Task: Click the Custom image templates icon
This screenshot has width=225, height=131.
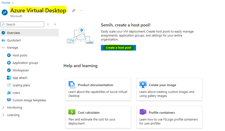Action: [9, 100]
